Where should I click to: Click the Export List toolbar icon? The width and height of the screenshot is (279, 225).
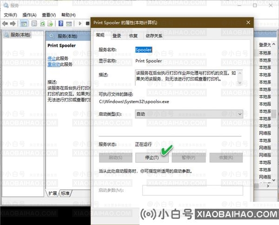pos(50,24)
